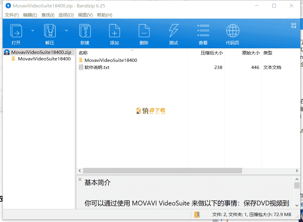This screenshot has width=303, height=222.
Task: Click status bar text 压缩包大小: 72.9 MB
Action: tap(270, 214)
